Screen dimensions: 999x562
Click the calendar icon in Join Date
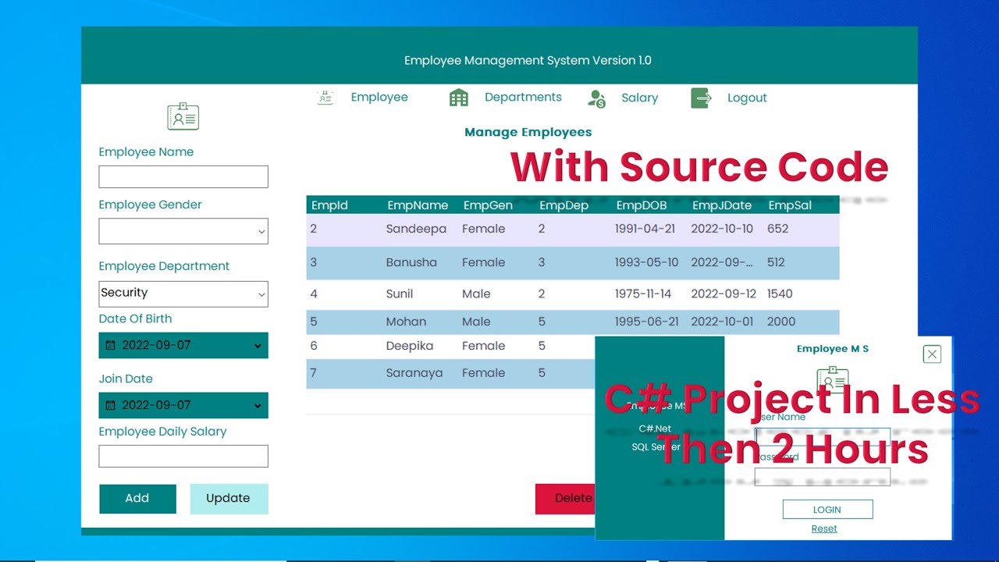click(110, 405)
